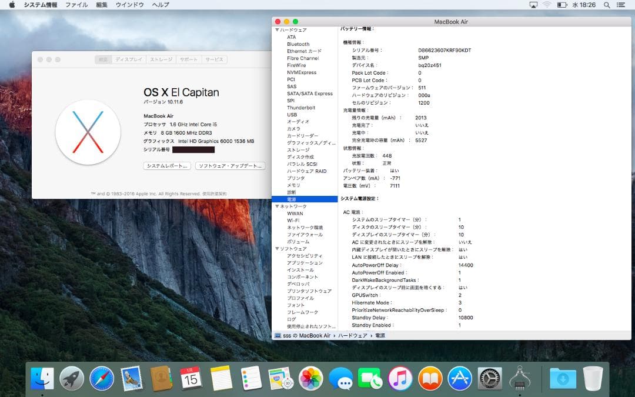Open Contacts book icon in Dock
The width and height of the screenshot is (635, 397).
pos(161,378)
